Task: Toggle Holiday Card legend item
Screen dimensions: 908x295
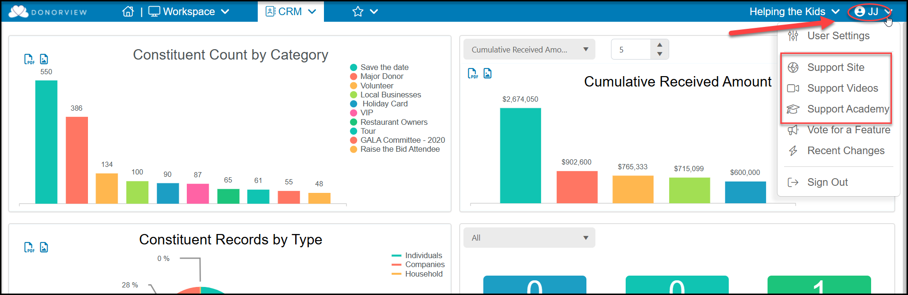Action: pos(379,104)
